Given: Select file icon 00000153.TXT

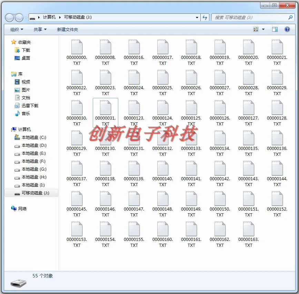Looking at the screenshot, I should point(77,229).
